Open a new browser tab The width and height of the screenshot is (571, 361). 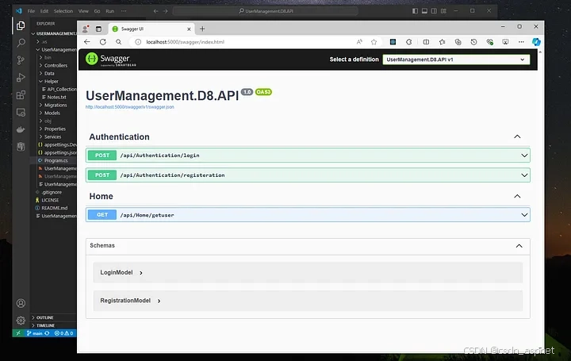(202, 29)
